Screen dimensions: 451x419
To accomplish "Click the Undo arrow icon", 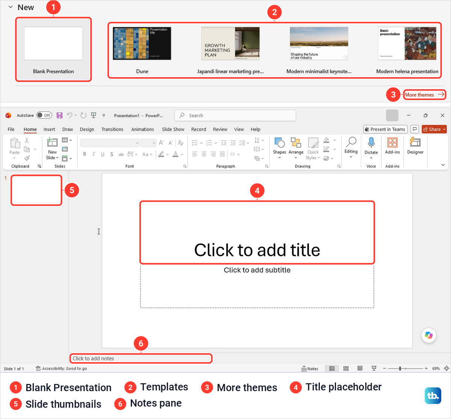I will click(70, 115).
